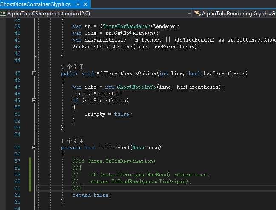
Task: Click the C# project icon in navigation bar
Action: point(3,13)
